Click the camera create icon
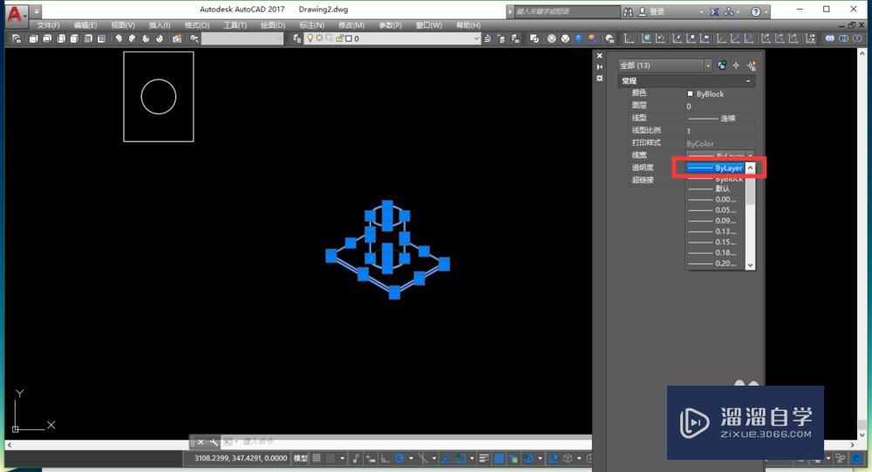Screen dimensions: 872x472 [177, 38]
